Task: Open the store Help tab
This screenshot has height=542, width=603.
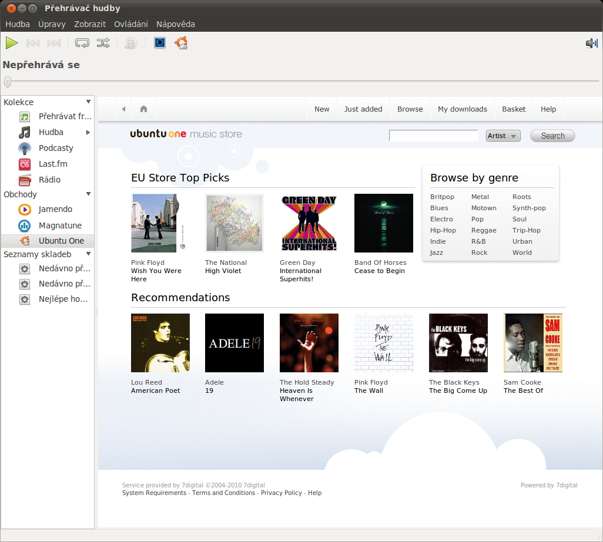Action: pos(548,109)
